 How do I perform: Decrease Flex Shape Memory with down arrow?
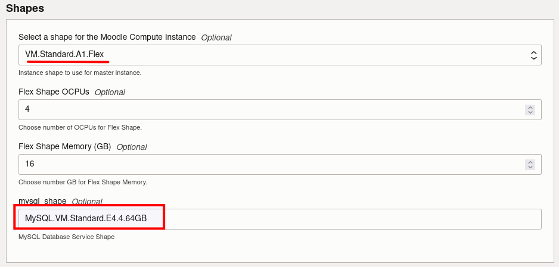[530, 167]
